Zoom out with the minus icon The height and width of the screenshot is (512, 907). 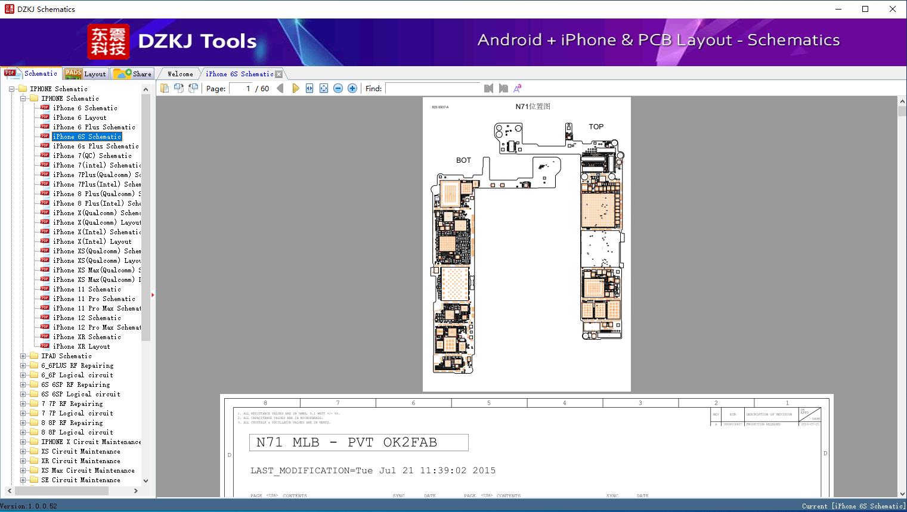(x=338, y=88)
